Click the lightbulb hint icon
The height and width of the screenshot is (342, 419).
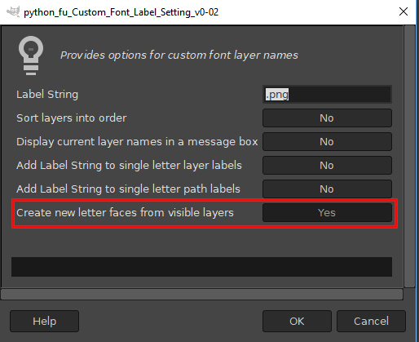31,56
